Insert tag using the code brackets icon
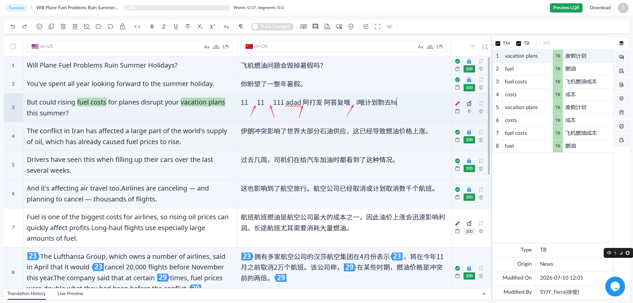Screen dimensions: 633x303 [137, 27]
